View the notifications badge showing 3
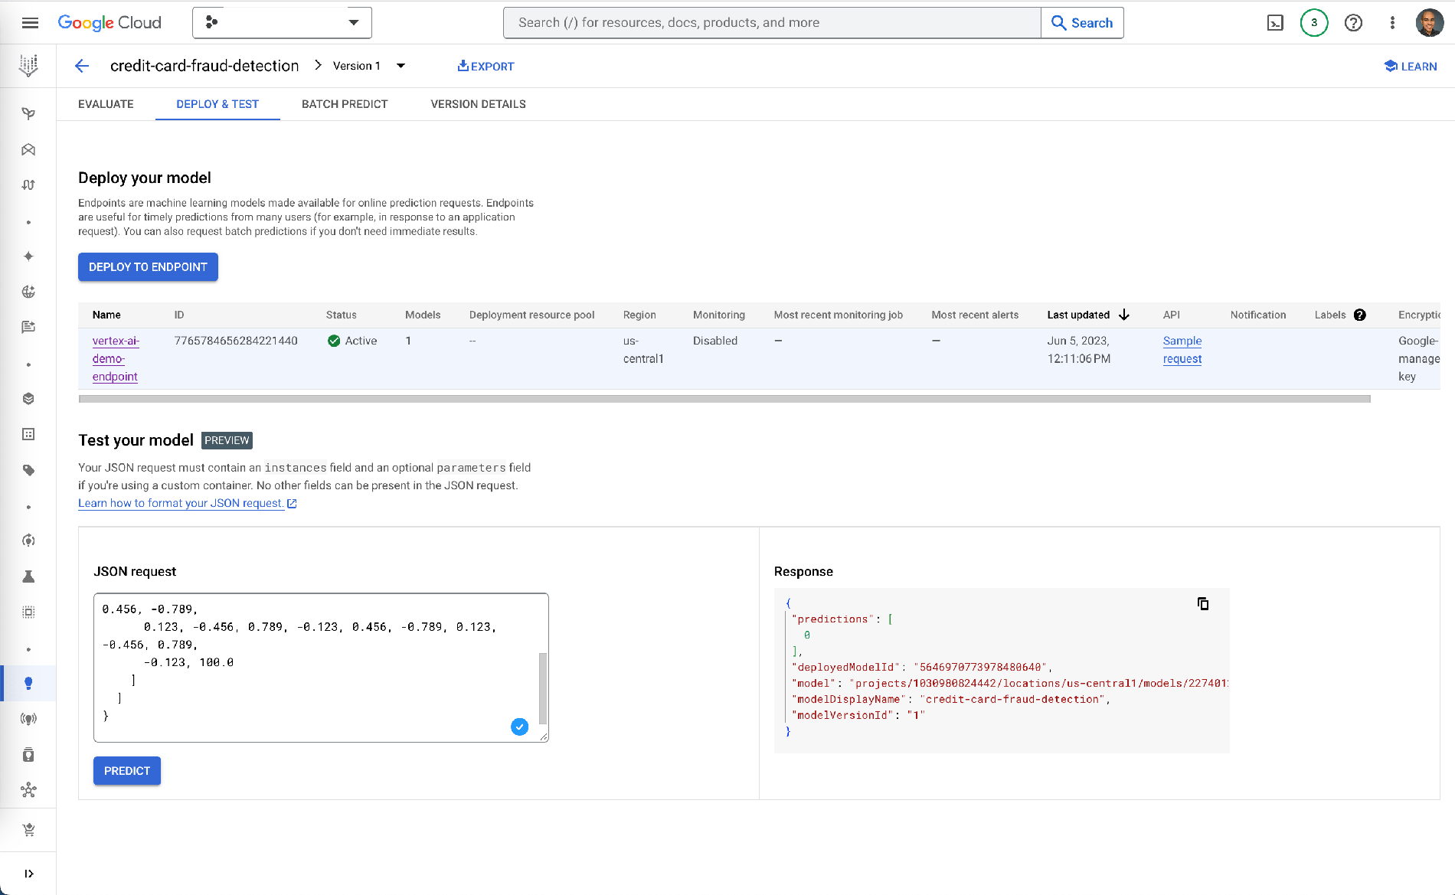1455x895 pixels. [x=1314, y=23]
